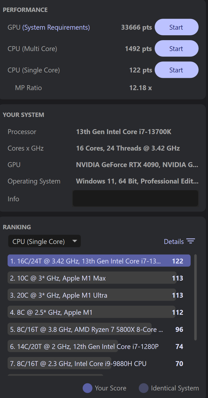Open the CPU (Single Core) ranking dropdown
The width and height of the screenshot is (208, 398).
coord(44,241)
